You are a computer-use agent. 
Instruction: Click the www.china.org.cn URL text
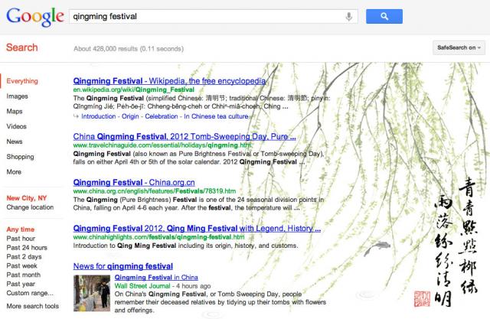point(155,191)
